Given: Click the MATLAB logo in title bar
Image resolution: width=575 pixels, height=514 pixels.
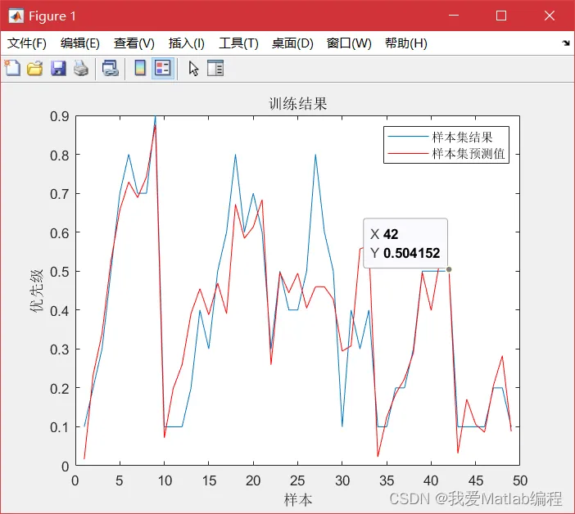Looking at the screenshot, I should (x=16, y=16).
